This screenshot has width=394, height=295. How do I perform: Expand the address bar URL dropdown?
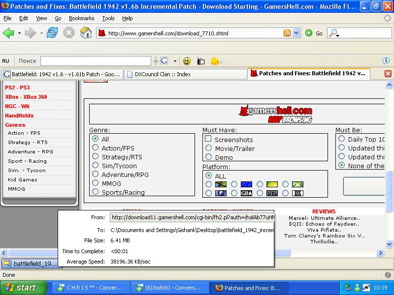tap(296, 33)
